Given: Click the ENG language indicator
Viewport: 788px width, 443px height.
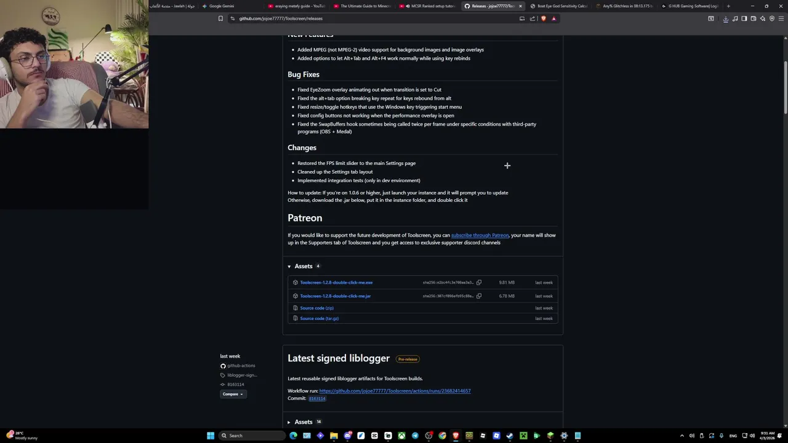Looking at the screenshot, I should tap(733, 436).
